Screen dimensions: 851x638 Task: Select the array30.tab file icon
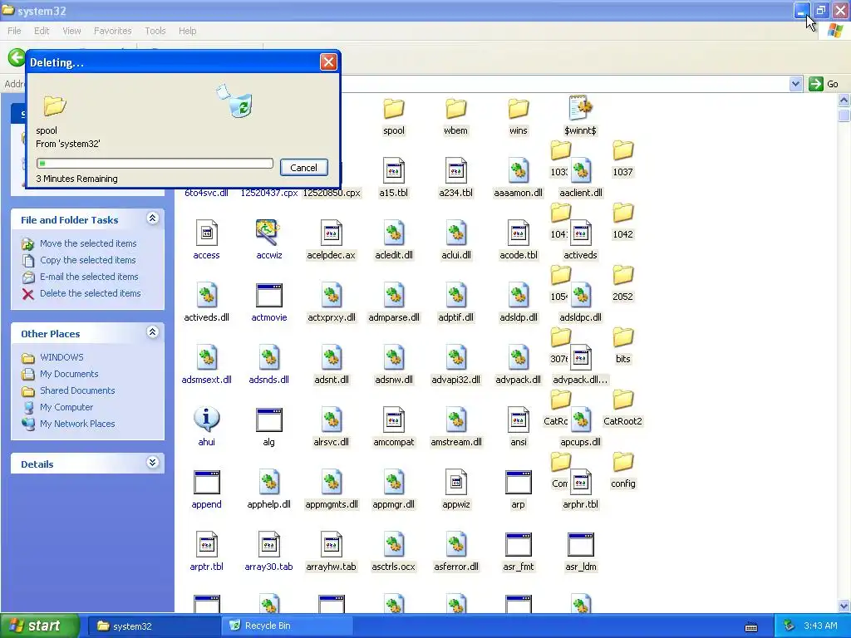(x=269, y=545)
